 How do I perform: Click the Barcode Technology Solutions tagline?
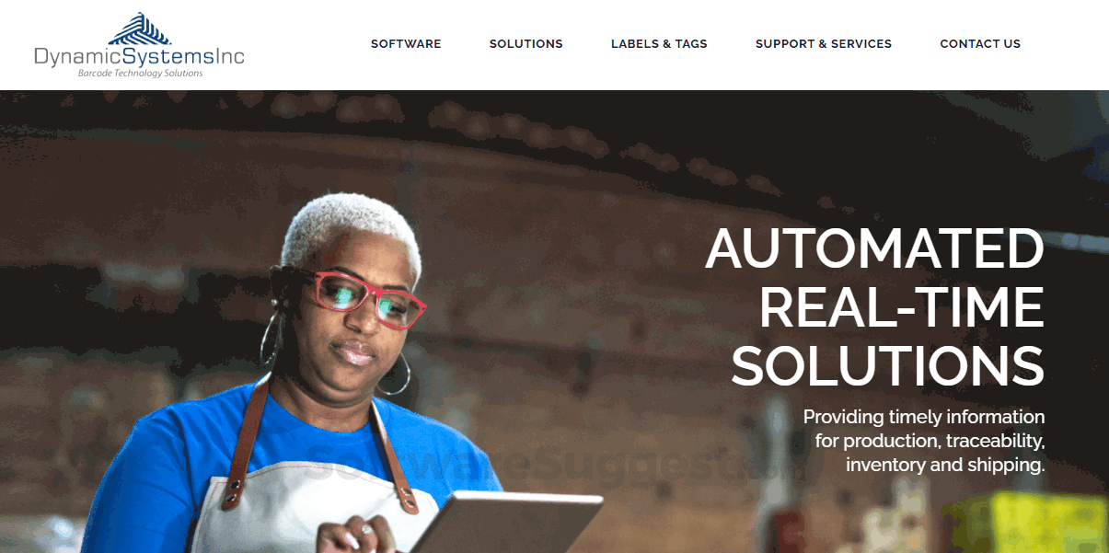(x=140, y=74)
